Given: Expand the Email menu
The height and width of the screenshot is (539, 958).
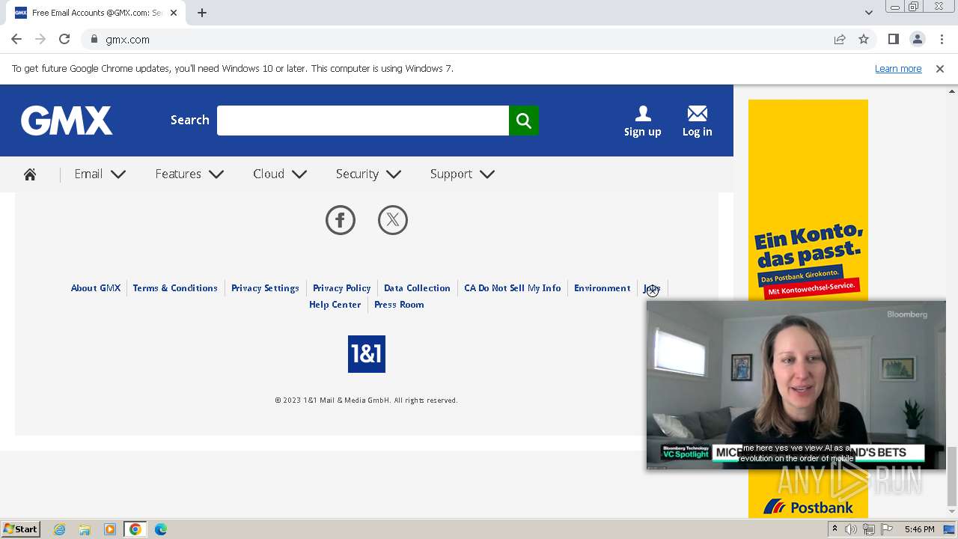Looking at the screenshot, I should pyautogui.click(x=100, y=174).
